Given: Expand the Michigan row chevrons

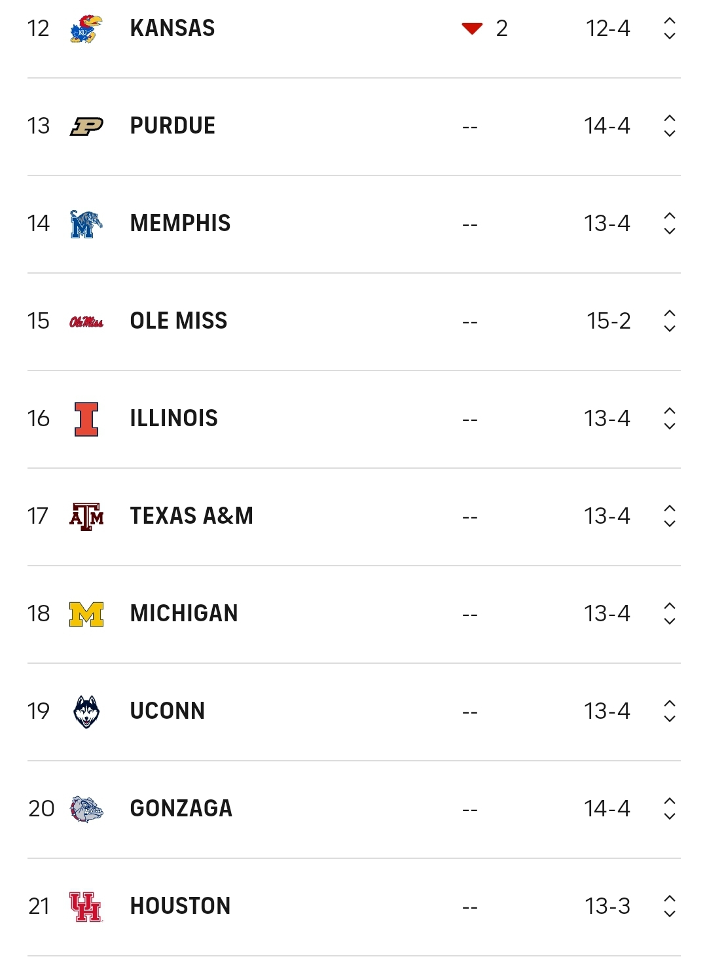Looking at the screenshot, I should pos(669,613).
